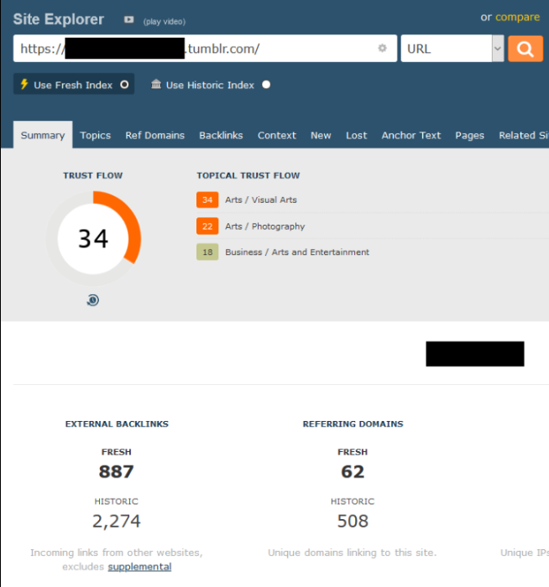Viewport: 549px width, 587px height.
Task: Open the Context tab
Action: click(276, 135)
